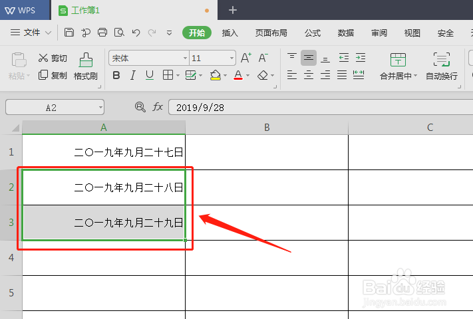The height and width of the screenshot is (319, 473).
Task: Expand the clear eraser dropdown arrow
Action: (x=272, y=75)
